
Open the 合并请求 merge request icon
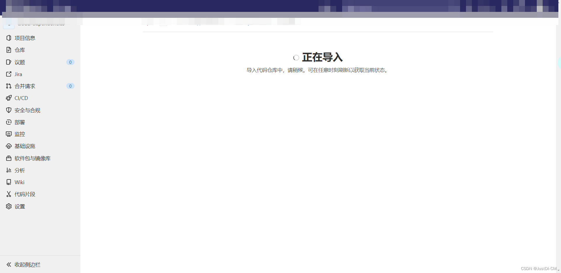9,86
